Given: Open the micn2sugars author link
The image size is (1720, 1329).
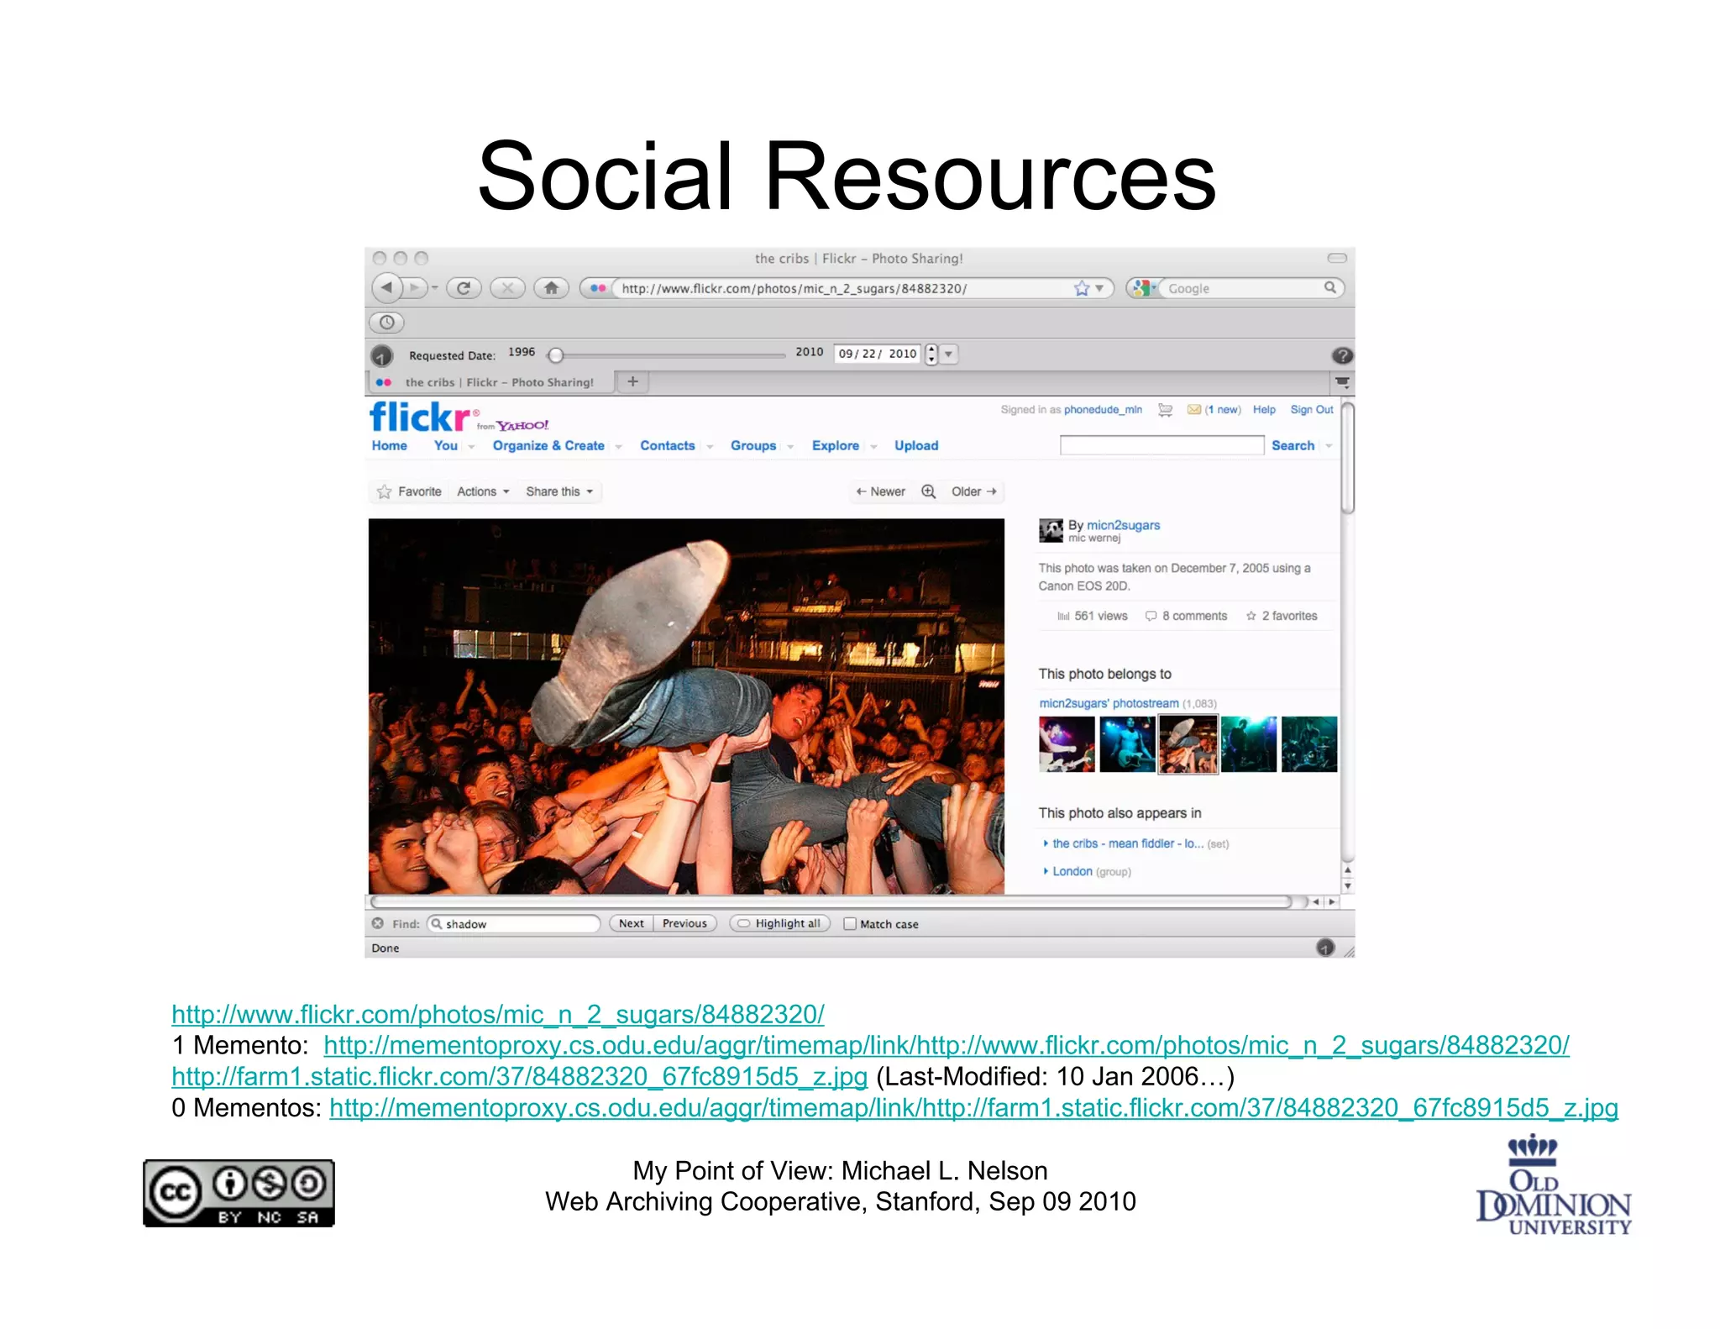Looking at the screenshot, I should pyautogui.click(x=1123, y=525).
